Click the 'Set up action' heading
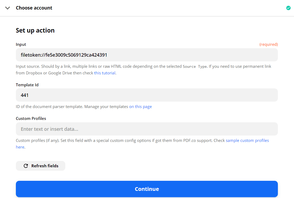Screen dimensions: 294x198 [35, 30]
